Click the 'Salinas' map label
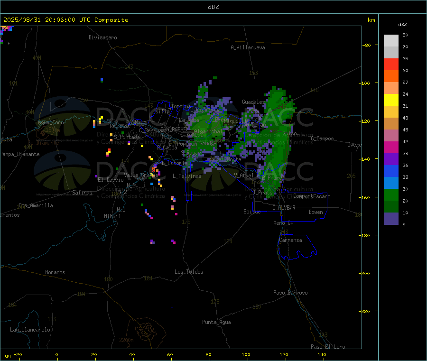 click(82, 193)
